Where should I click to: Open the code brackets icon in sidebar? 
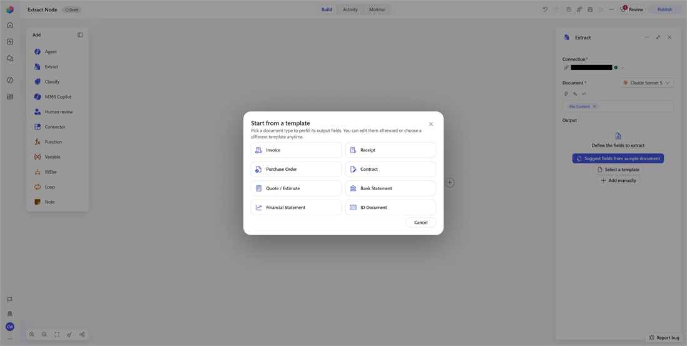click(x=10, y=80)
